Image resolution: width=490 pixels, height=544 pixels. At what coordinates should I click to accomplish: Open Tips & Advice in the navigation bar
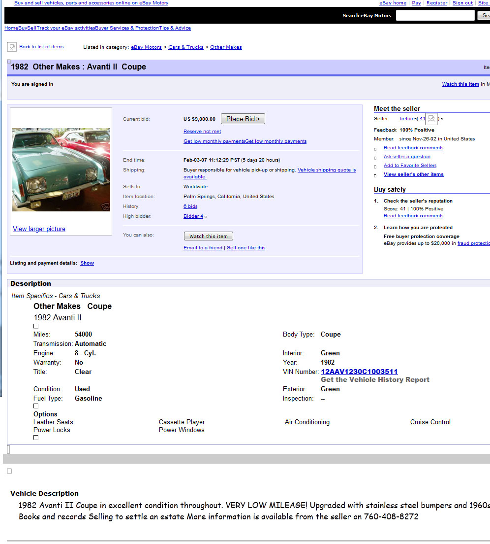[x=175, y=28]
